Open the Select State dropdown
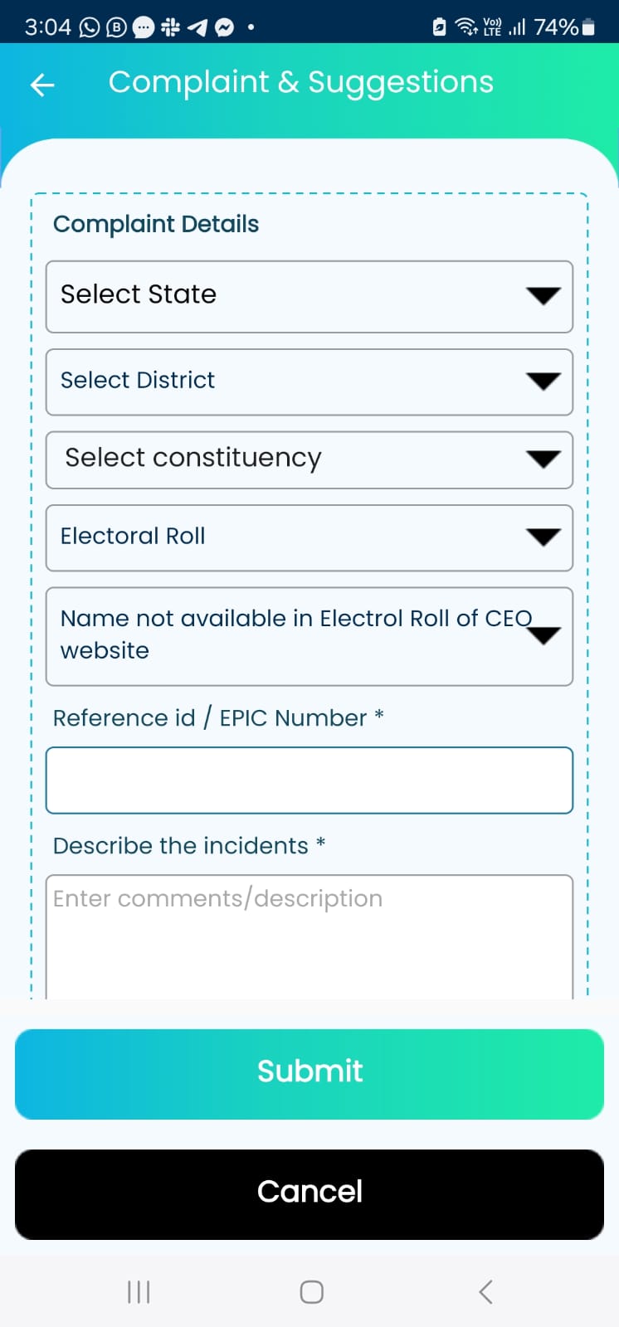This screenshot has width=619, height=1327. point(309,296)
